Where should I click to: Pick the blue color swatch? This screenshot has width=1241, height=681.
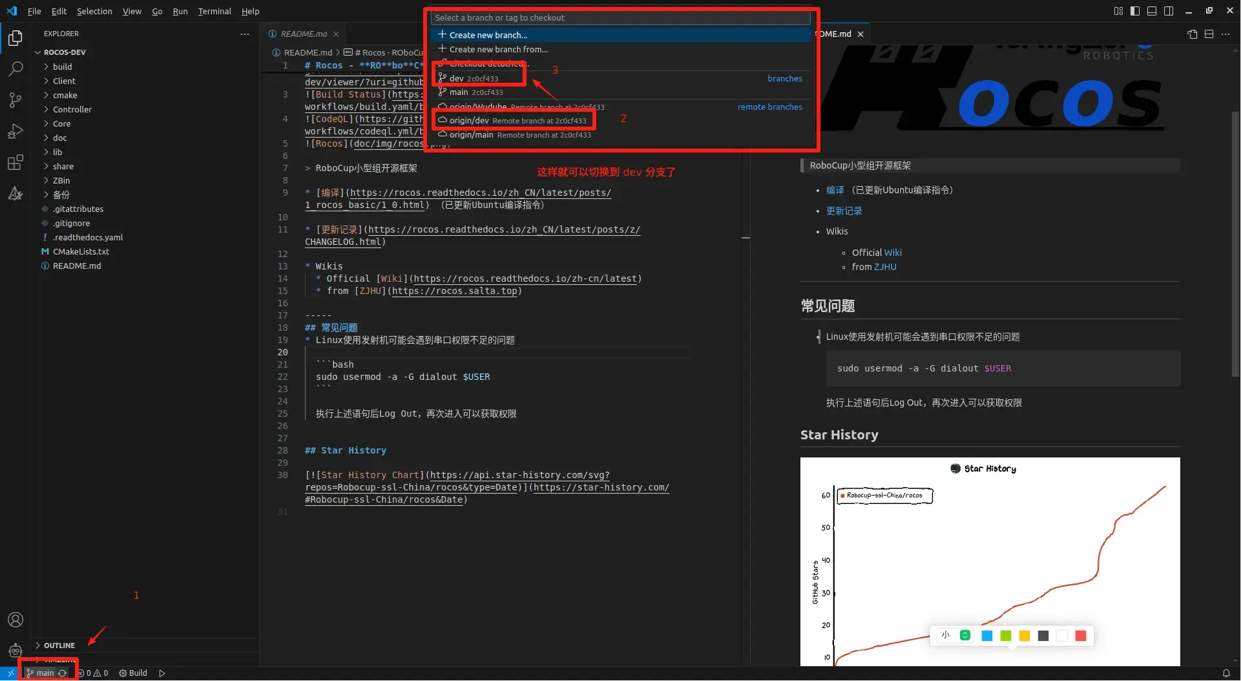coord(986,636)
